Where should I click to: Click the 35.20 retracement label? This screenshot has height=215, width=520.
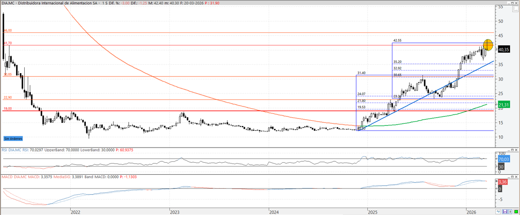(x=397, y=61)
